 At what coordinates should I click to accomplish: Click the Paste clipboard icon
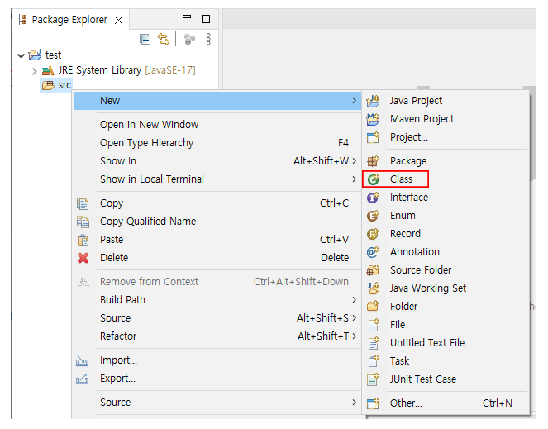[x=83, y=241]
